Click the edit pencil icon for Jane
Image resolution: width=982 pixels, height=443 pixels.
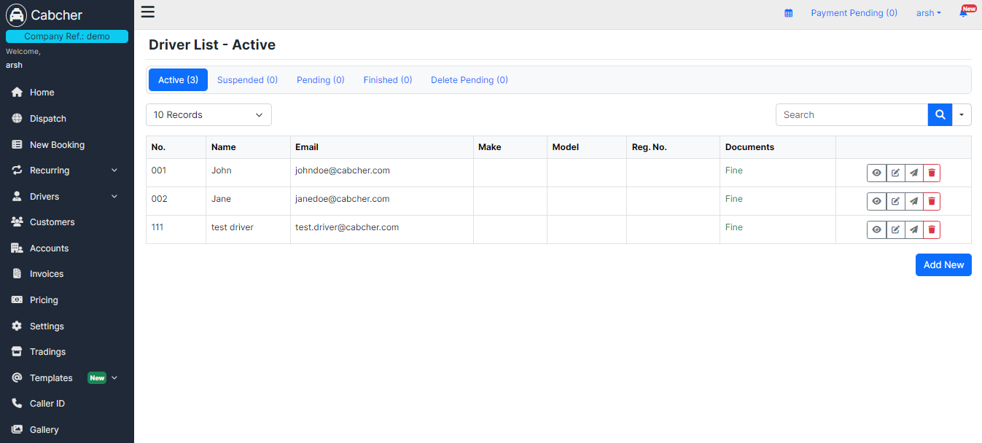[x=895, y=202]
